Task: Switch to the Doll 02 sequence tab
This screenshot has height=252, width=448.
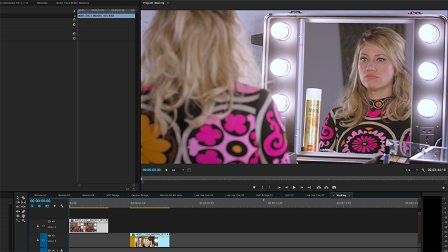Action: 289,195
